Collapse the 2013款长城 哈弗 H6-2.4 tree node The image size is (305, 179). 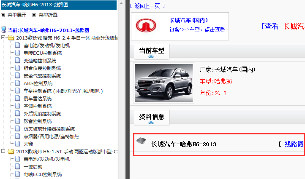(3, 37)
